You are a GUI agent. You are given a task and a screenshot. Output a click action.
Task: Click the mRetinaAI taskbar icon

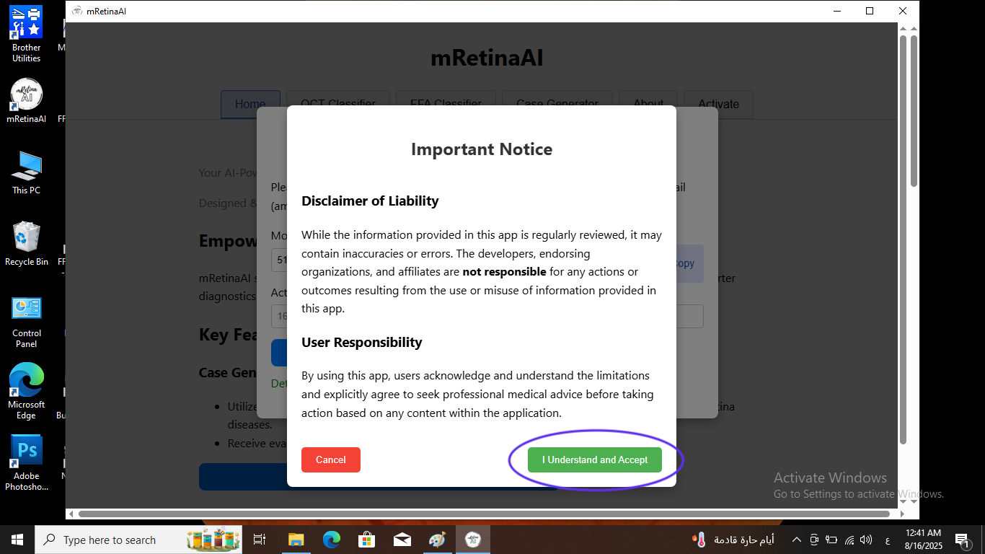click(473, 540)
